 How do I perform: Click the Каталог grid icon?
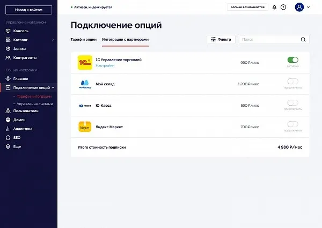tap(8, 40)
